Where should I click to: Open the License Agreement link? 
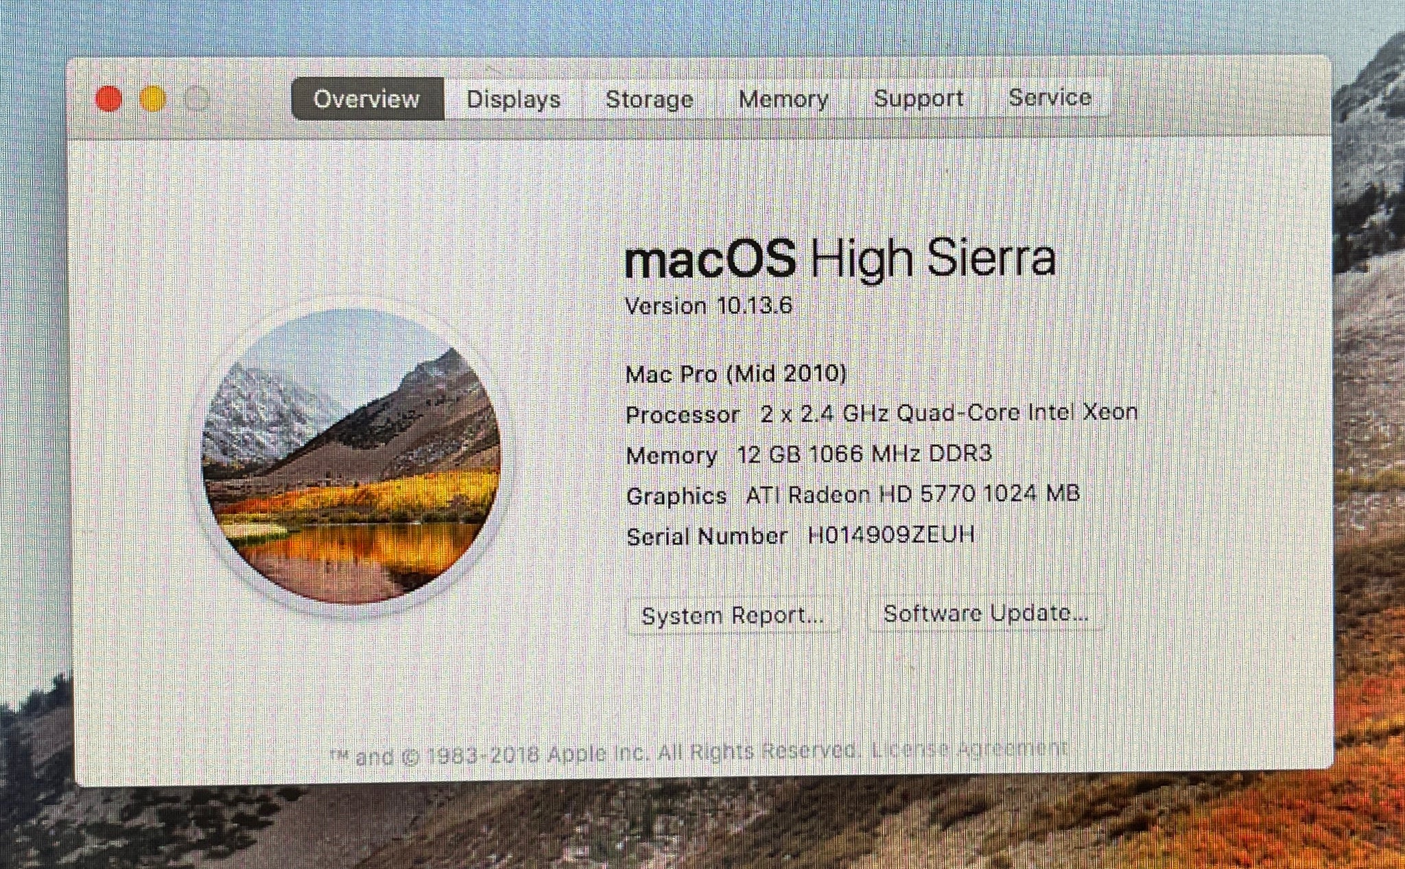(x=969, y=748)
